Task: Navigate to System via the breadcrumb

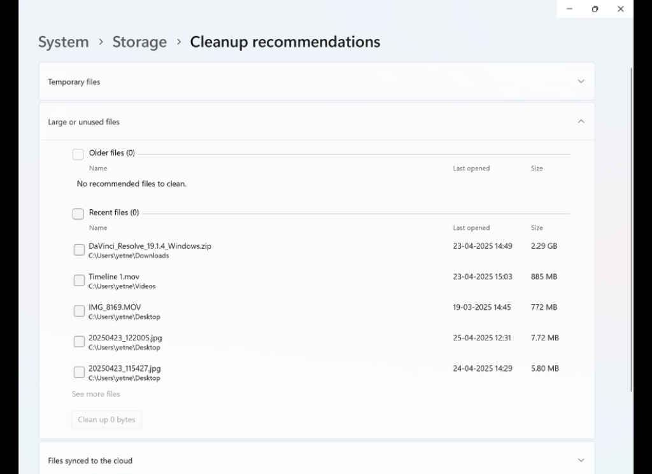Action: 63,42
